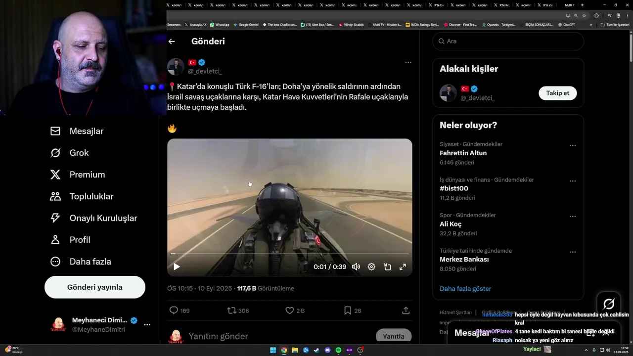Open Grok in the sidebar

pyautogui.click(x=69, y=153)
